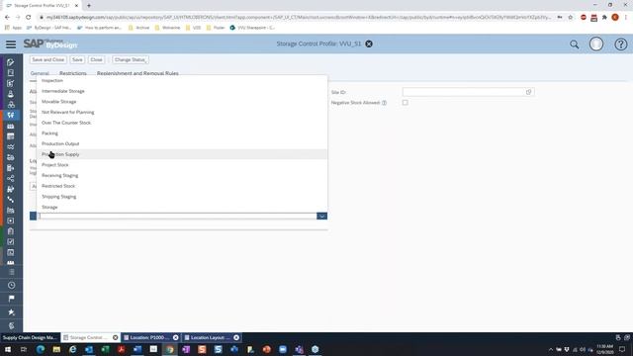Close the Storage Control Profile title X
This screenshot has height=356, width=633.
pyautogui.click(x=369, y=44)
